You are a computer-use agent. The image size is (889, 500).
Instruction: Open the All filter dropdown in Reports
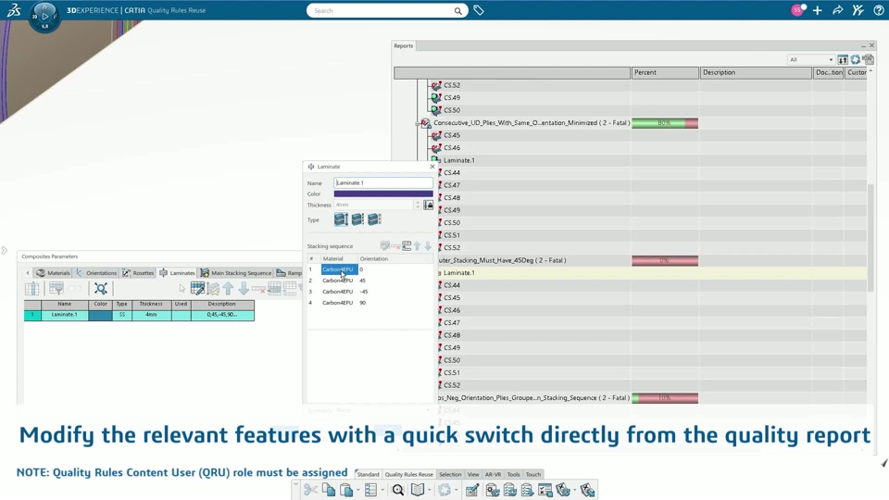pos(811,59)
